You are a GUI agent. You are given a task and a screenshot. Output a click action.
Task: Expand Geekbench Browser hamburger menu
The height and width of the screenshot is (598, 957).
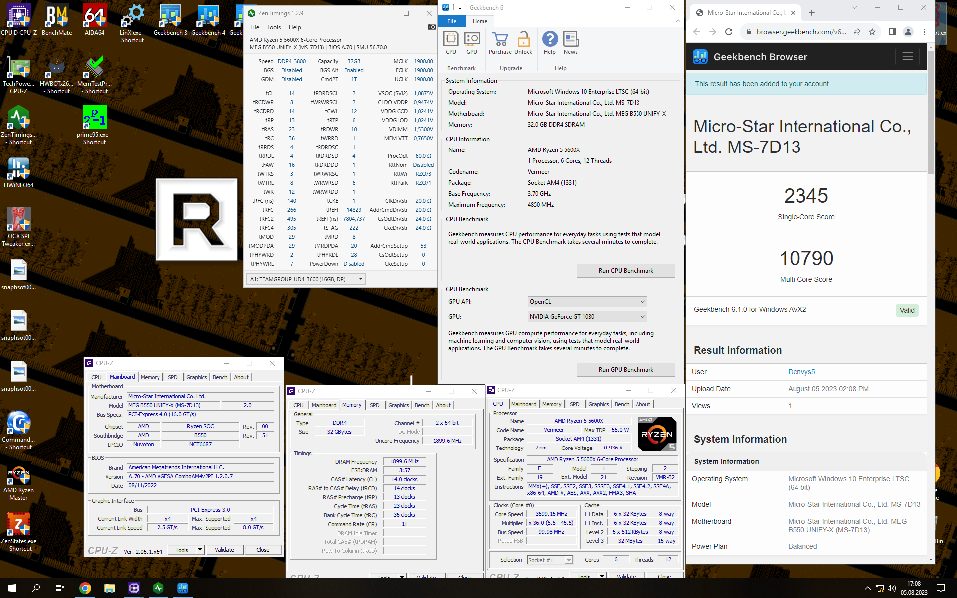coord(907,57)
